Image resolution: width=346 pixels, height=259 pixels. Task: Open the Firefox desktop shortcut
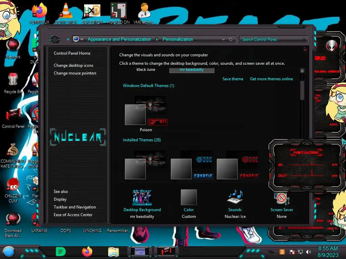39,10
